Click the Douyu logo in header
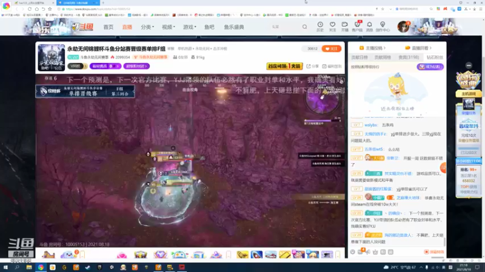485x272 pixels. (x=82, y=27)
